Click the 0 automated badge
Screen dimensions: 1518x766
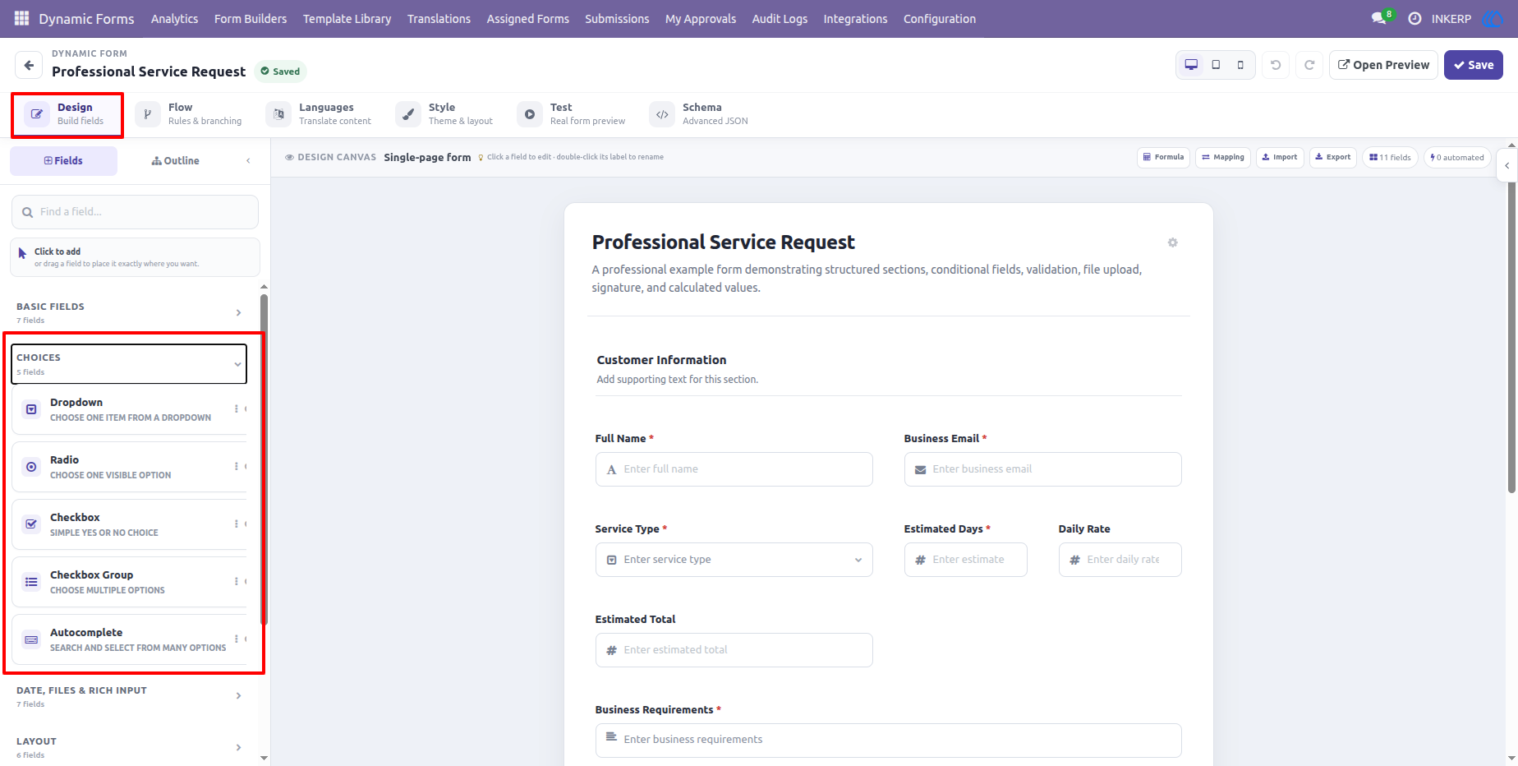point(1457,157)
